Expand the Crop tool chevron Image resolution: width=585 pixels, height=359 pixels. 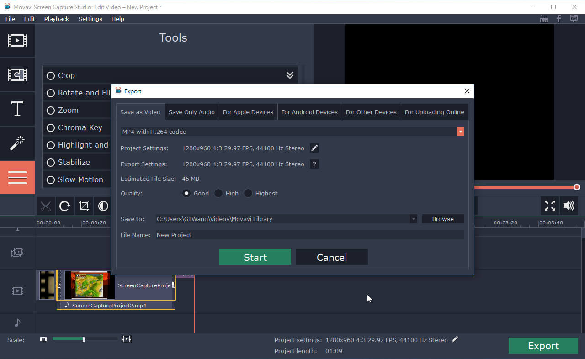[290, 75]
